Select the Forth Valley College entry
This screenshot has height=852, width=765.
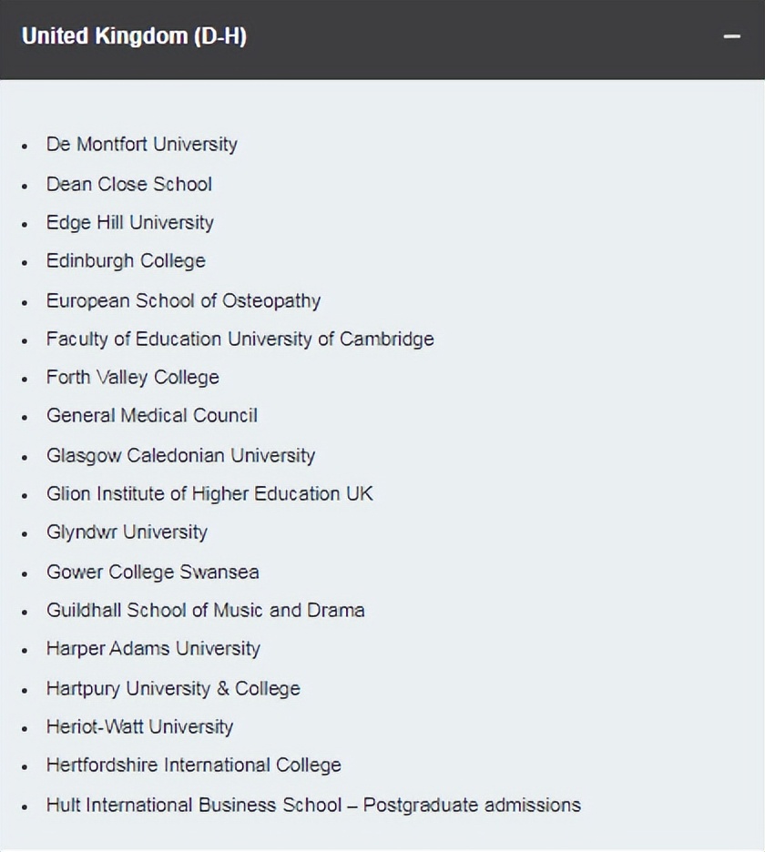[x=132, y=378]
